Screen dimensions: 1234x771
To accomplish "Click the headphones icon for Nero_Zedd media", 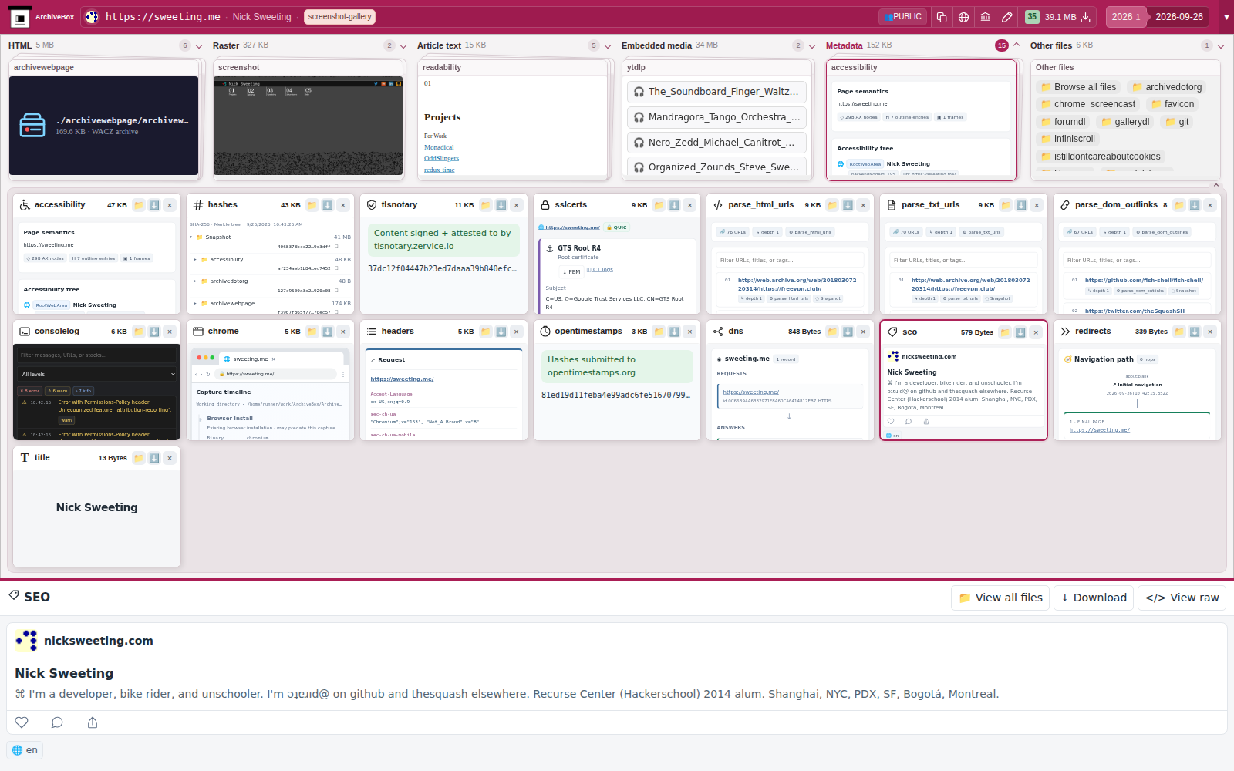I will coord(639,143).
